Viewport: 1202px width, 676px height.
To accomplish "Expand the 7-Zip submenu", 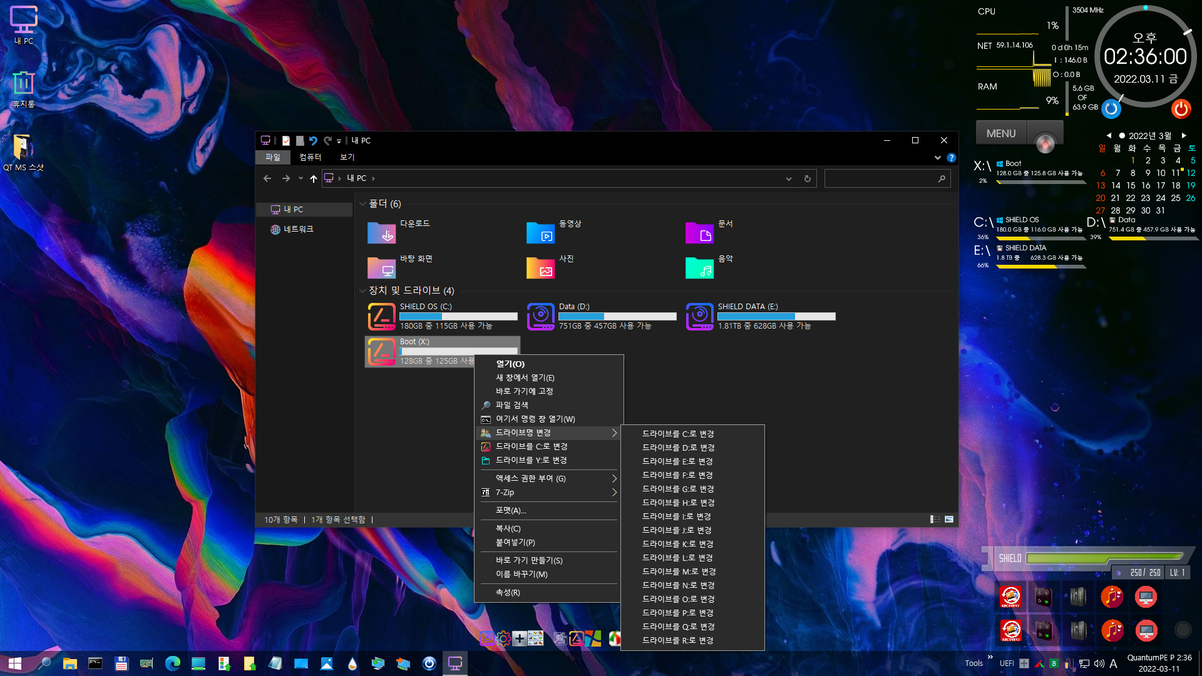I will pyautogui.click(x=614, y=493).
